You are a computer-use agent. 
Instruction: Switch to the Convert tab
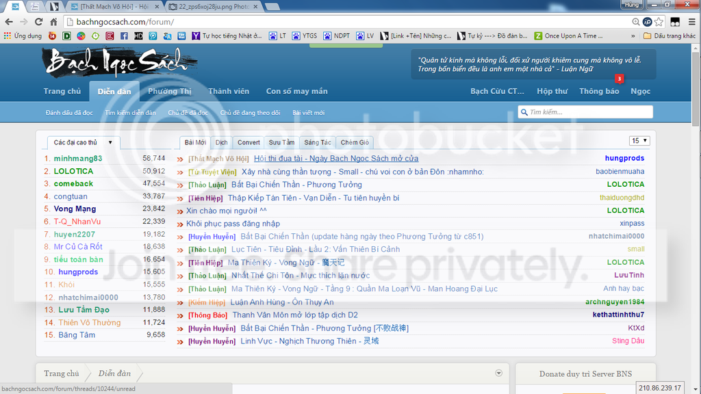(x=248, y=142)
